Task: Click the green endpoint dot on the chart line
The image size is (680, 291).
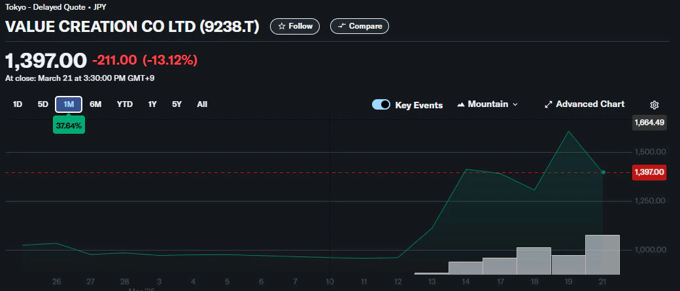Action: coord(603,172)
